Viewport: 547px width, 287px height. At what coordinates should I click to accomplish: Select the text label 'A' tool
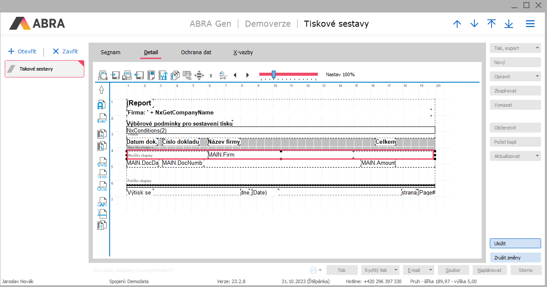point(101,105)
